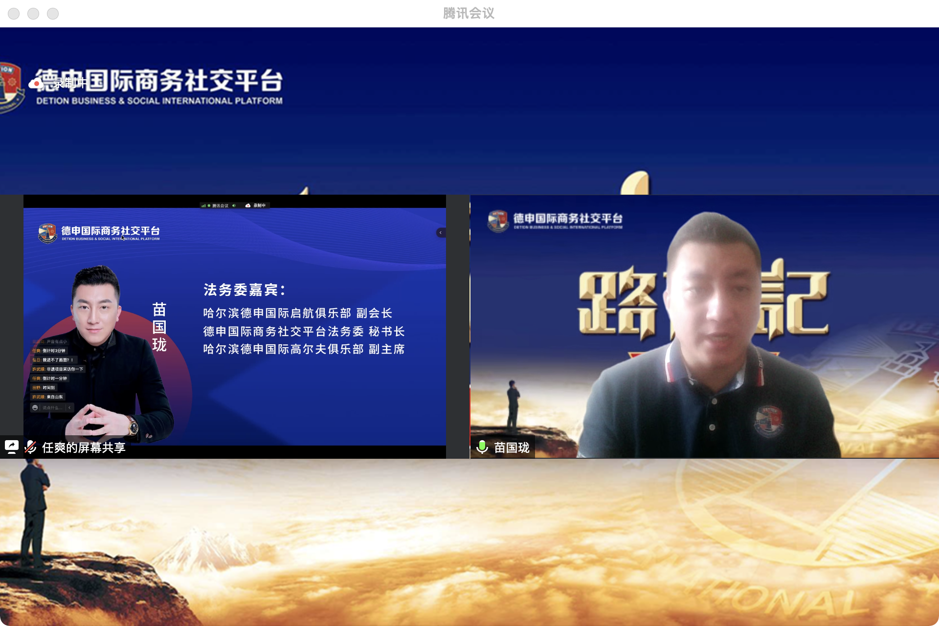The image size is (939, 626).
Task: Click the line 德申国际商务社交平台法务委 秘书长
Action: [x=304, y=332]
